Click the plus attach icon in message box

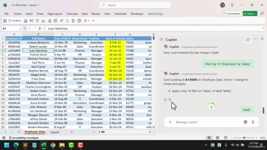(x=170, y=122)
